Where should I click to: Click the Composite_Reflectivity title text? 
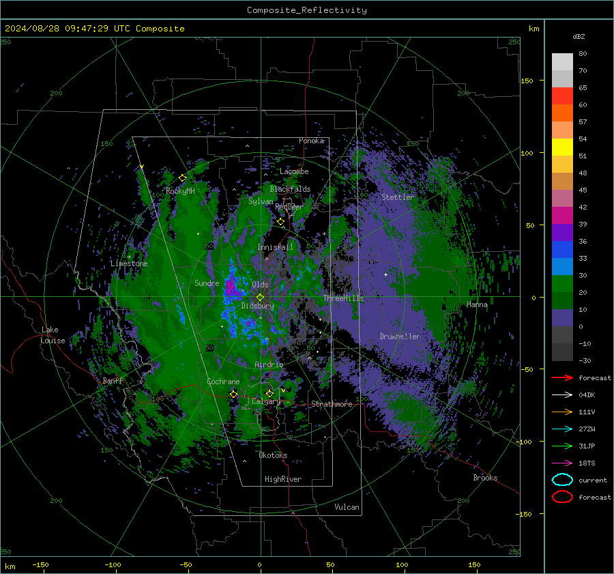click(307, 10)
